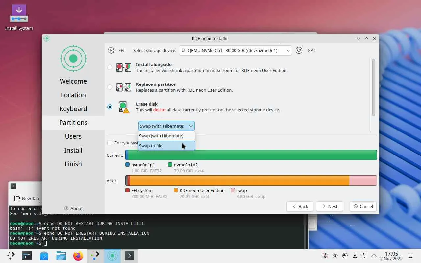
Task: Select the Install alongside radio button
Action: coord(110,67)
